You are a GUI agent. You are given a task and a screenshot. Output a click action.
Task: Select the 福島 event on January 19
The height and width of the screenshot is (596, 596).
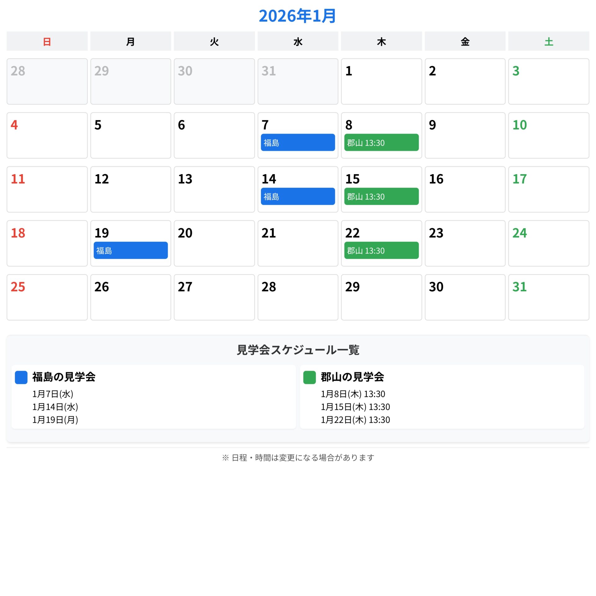pos(130,250)
